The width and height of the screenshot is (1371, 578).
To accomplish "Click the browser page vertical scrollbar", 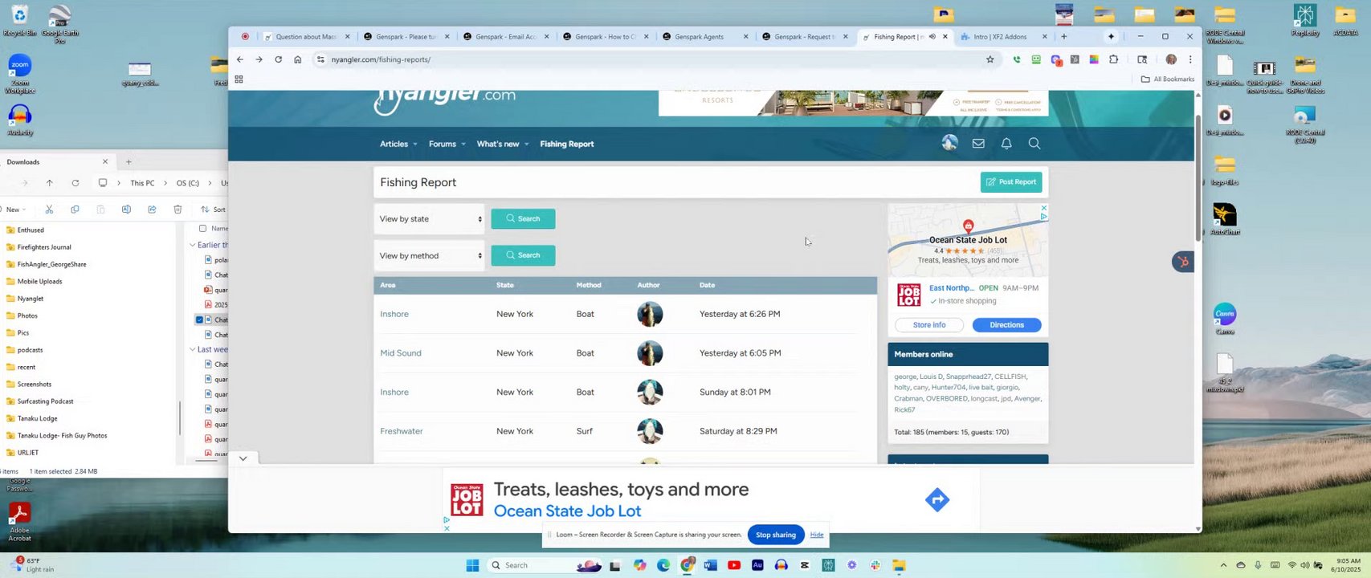I will click(x=1198, y=177).
